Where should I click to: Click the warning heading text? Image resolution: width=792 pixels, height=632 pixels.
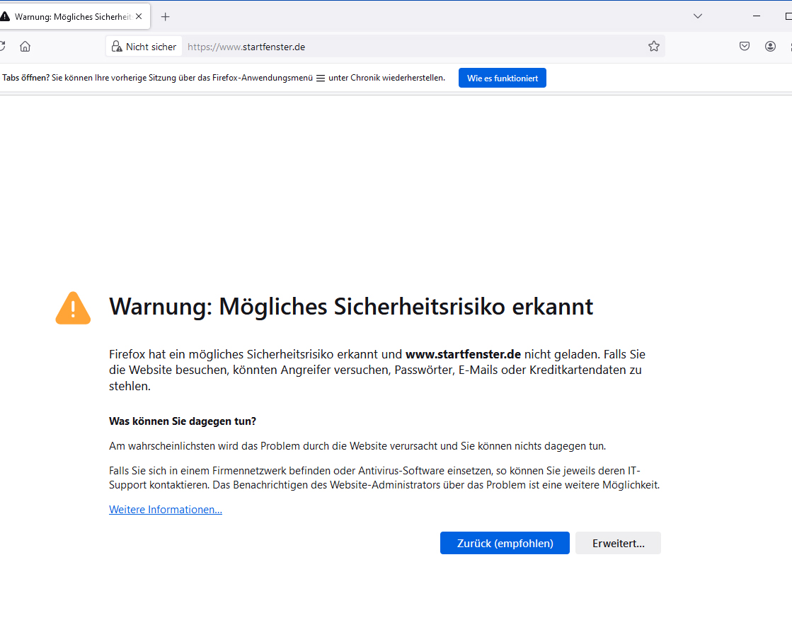(x=351, y=307)
